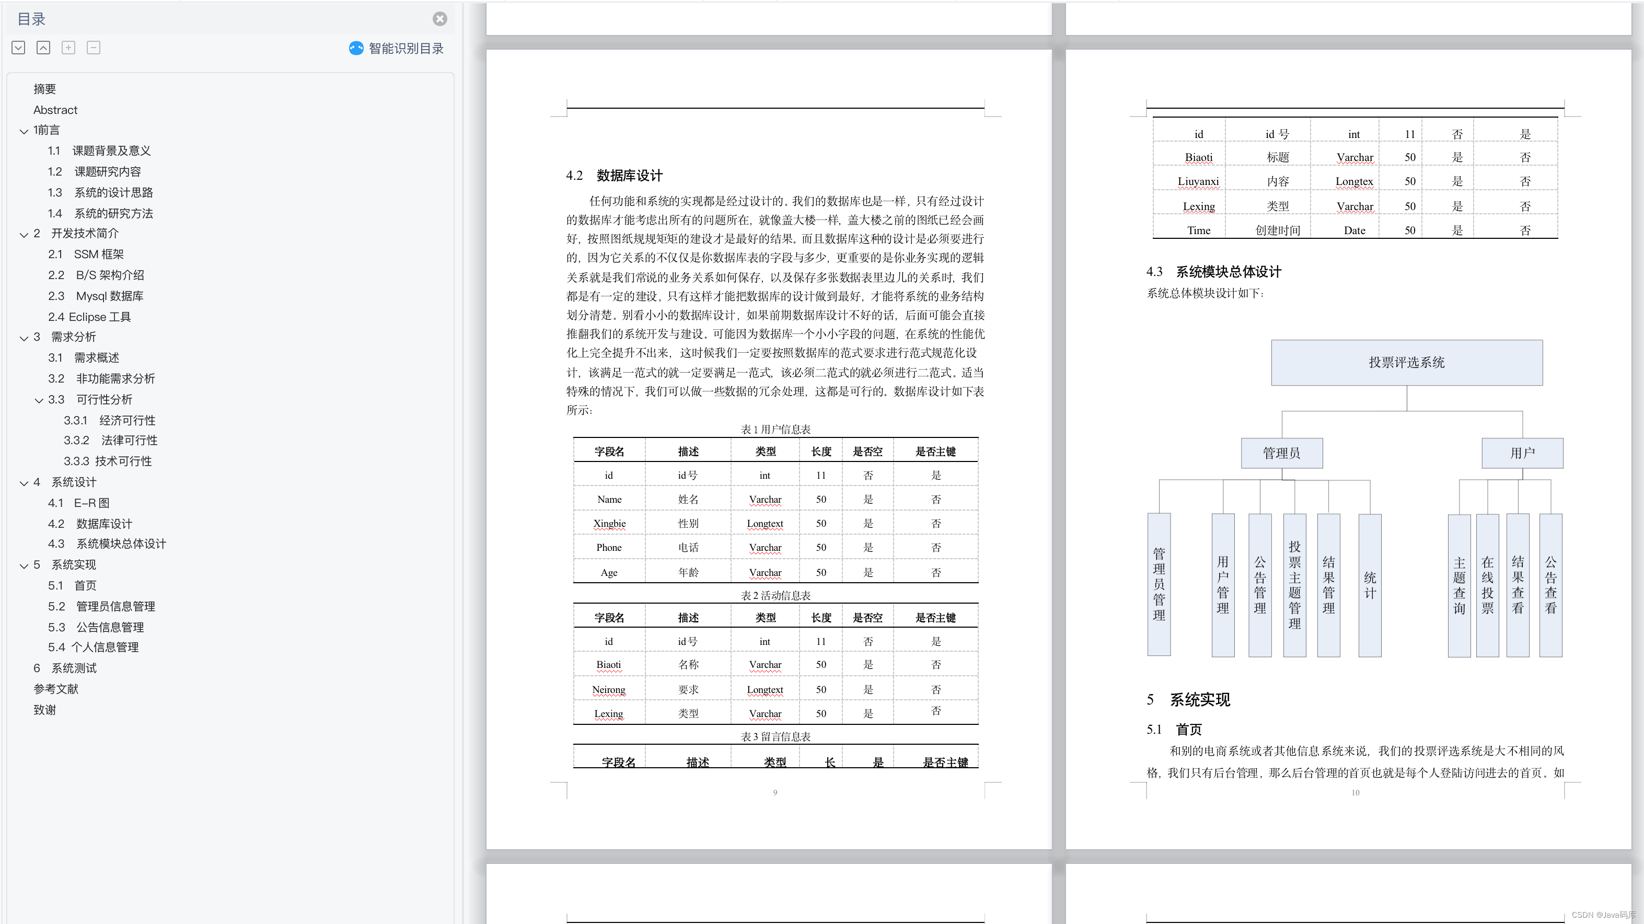Viewport: 1644px width, 924px height.
Task: Navigate to 4.2 数据库设计 in outline
Action: 90,524
